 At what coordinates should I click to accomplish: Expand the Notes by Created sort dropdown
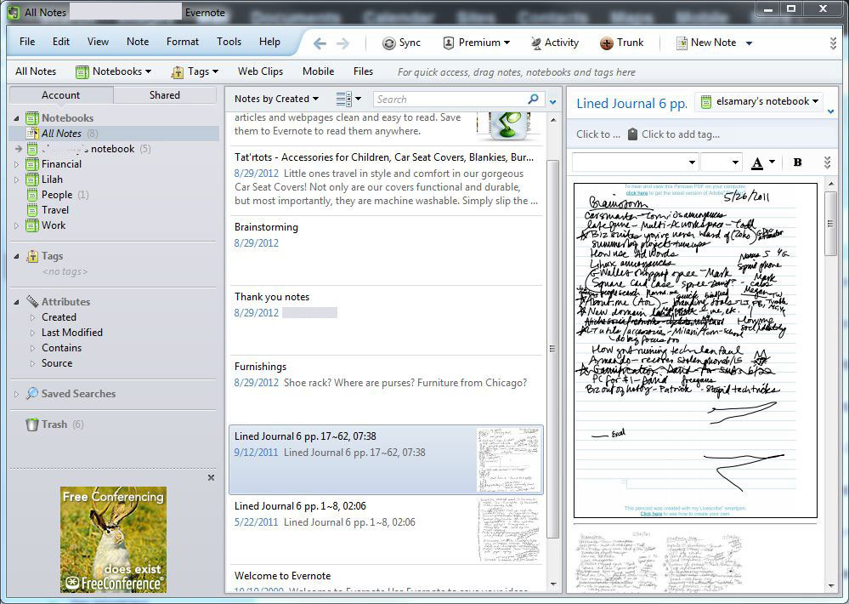[276, 100]
